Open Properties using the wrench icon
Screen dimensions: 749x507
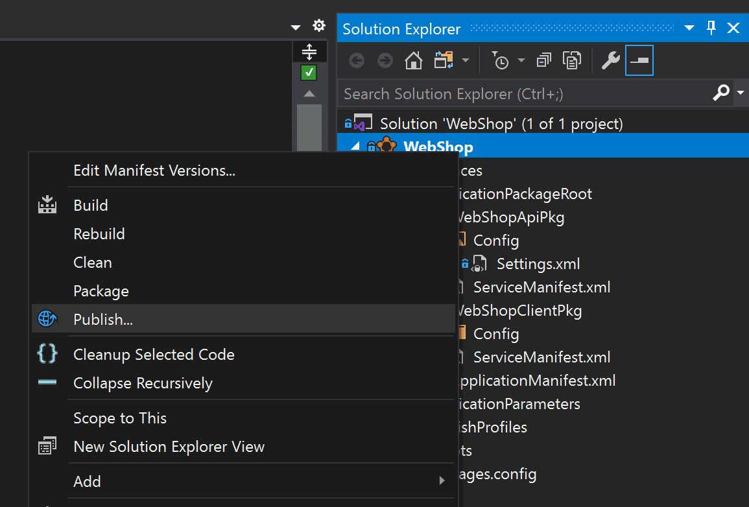(x=608, y=60)
